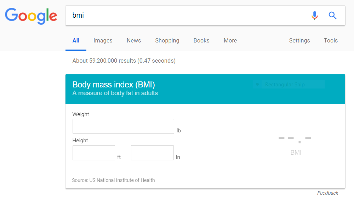This screenshot has width=354, height=200.
Task: Click inside the bmi search box
Action: click(187, 15)
